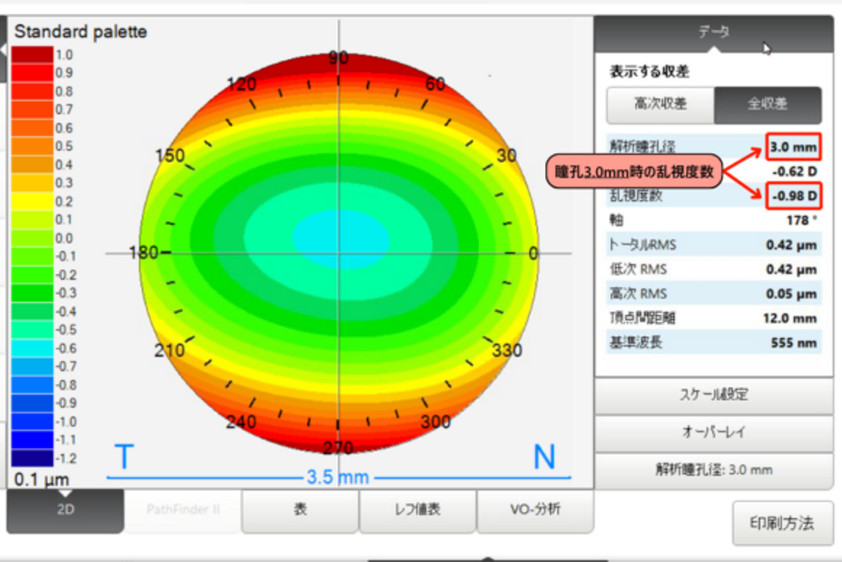Click the 0.1 µm step label
Image resolution: width=842 pixels, height=562 pixels.
coord(42,480)
